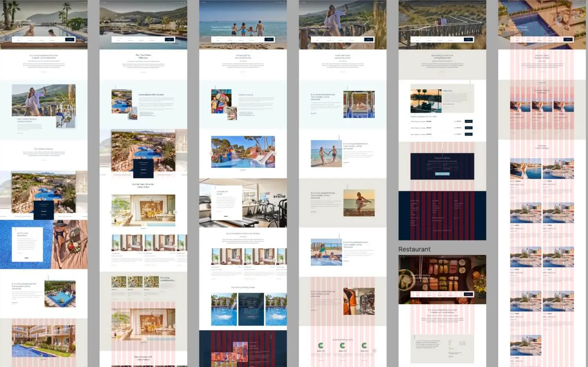Click the third dark booking button in hotel list

(468, 134)
